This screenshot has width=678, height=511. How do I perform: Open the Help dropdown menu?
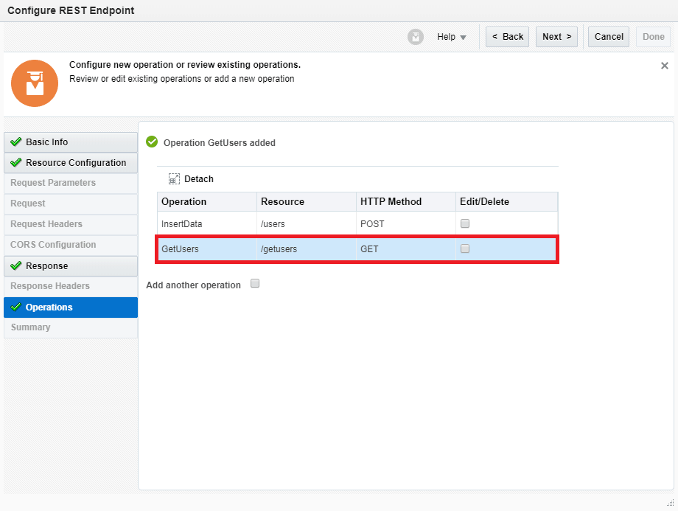451,37
